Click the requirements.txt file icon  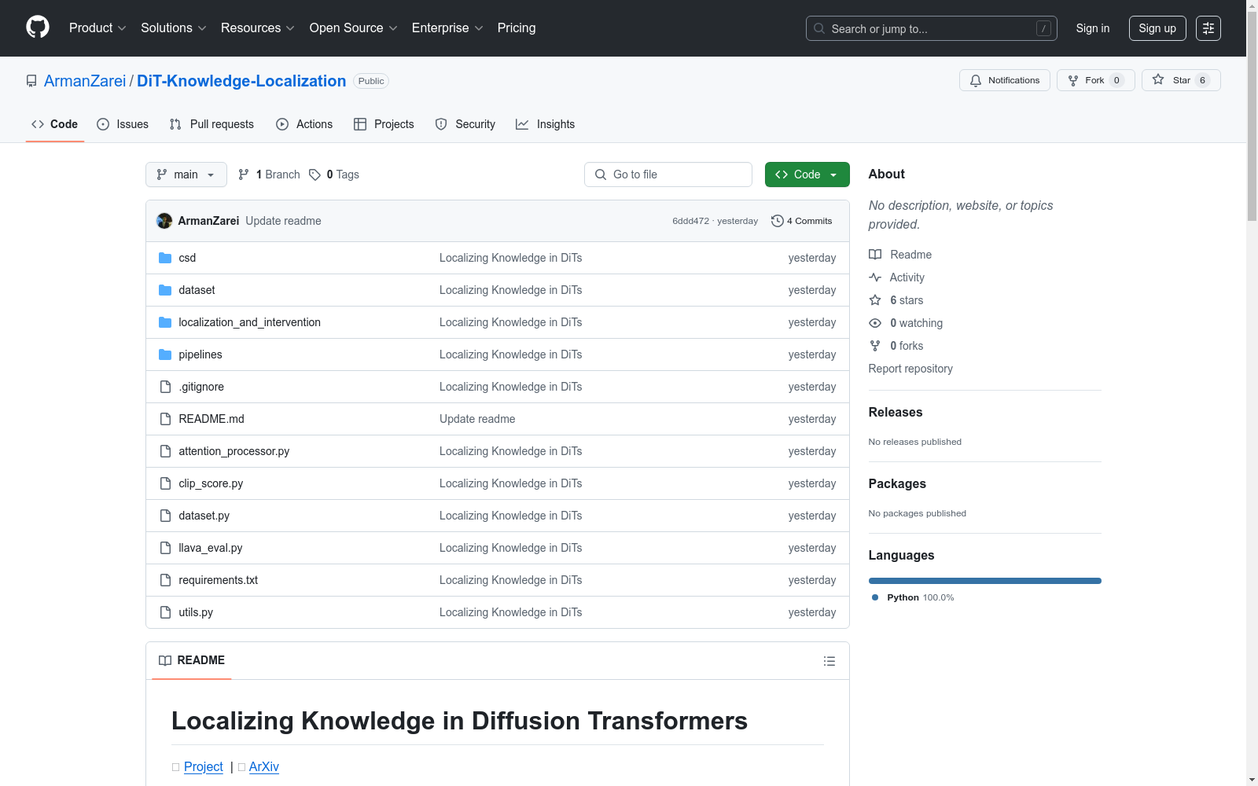pyautogui.click(x=165, y=580)
